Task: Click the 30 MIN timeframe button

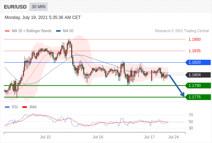Action: pyautogui.click(x=38, y=7)
